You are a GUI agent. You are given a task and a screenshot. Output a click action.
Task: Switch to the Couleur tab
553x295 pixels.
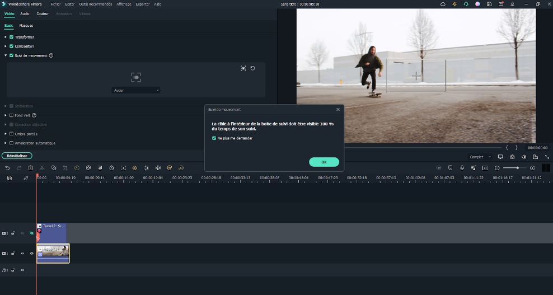click(x=43, y=14)
